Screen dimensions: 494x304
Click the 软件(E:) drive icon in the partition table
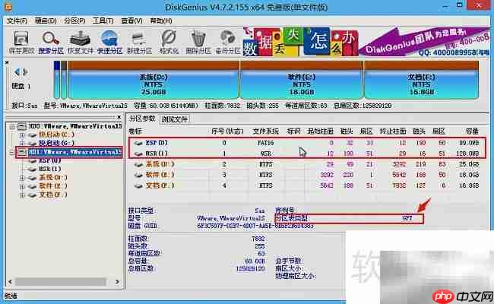pos(138,175)
